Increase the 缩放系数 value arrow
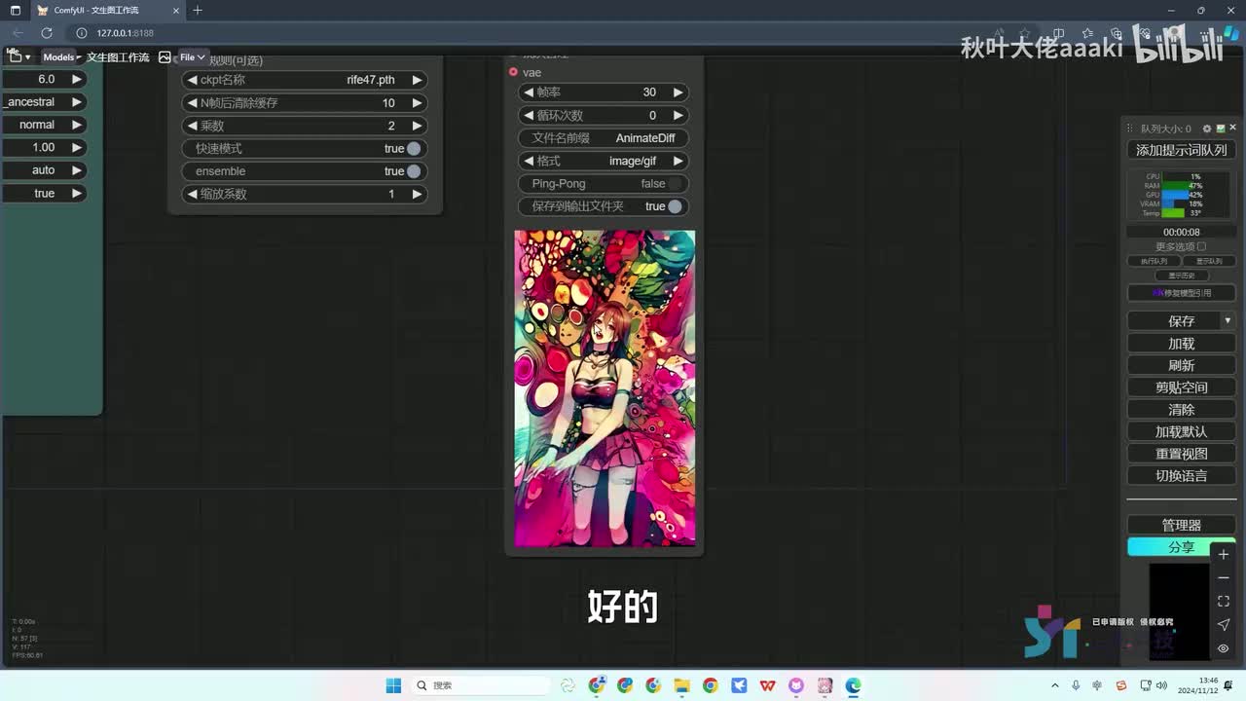Viewport: 1246px width, 701px height. coord(417,194)
